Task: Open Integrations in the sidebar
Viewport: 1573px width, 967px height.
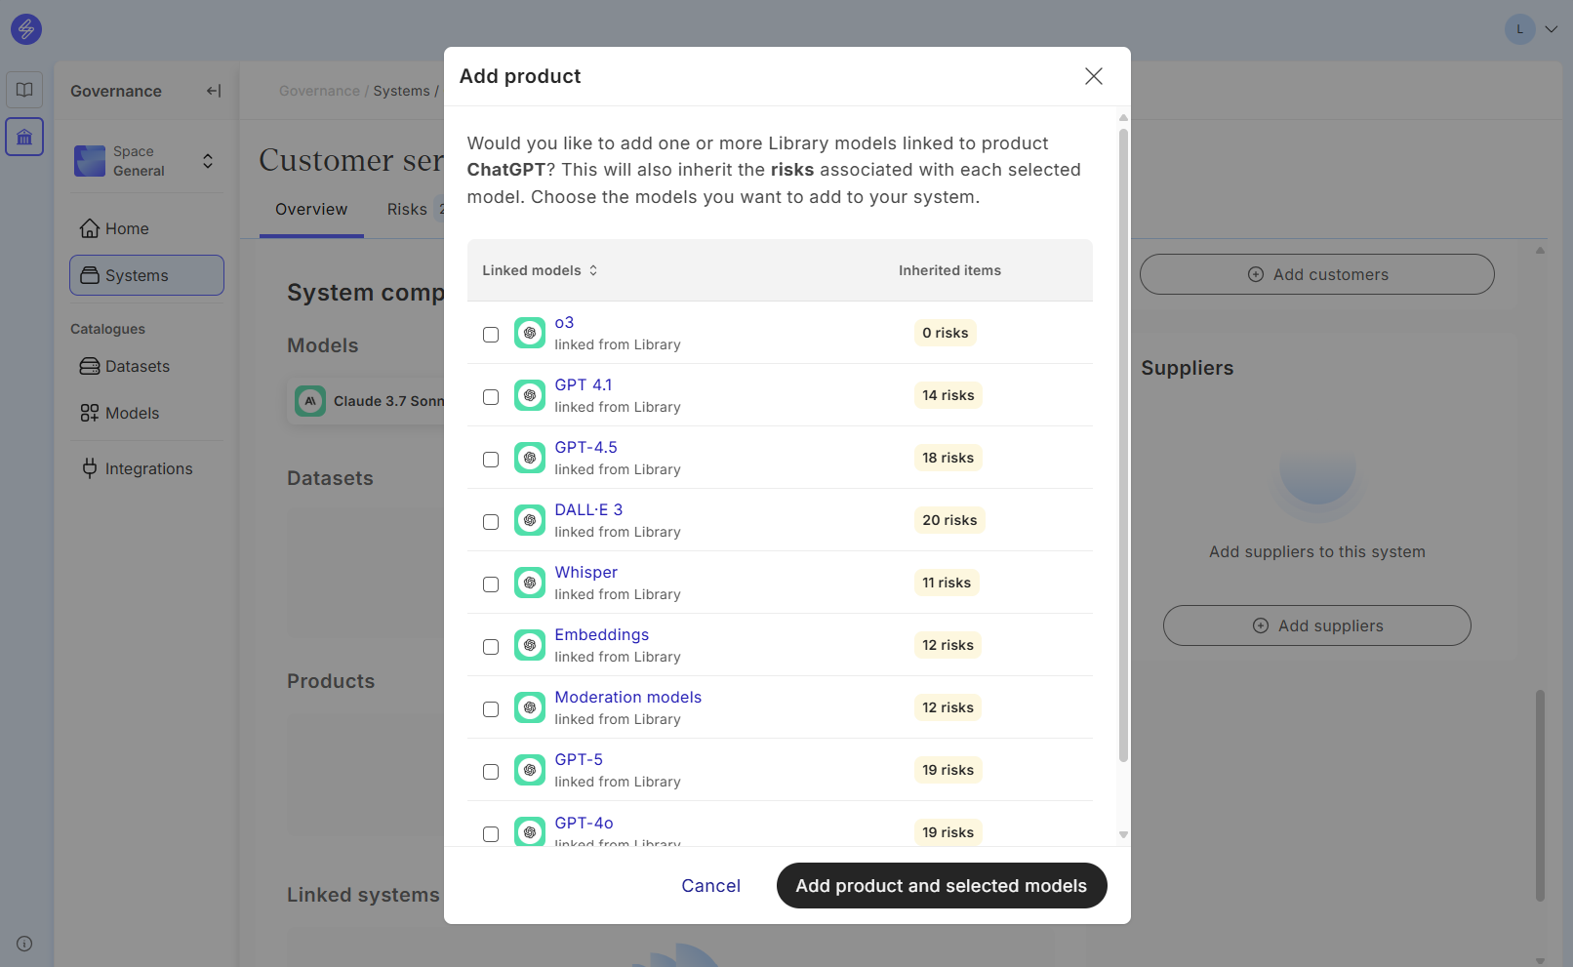Action: [x=148, y=468]
